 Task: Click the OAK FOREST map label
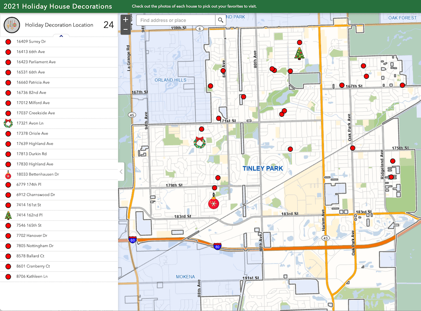(x=402, y=18)
